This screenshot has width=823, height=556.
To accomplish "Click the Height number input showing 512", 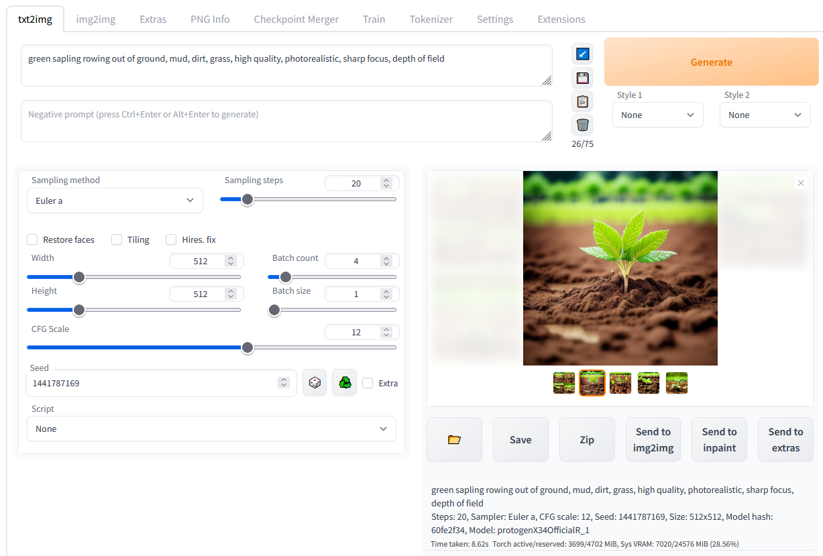I will coord(206,294).
